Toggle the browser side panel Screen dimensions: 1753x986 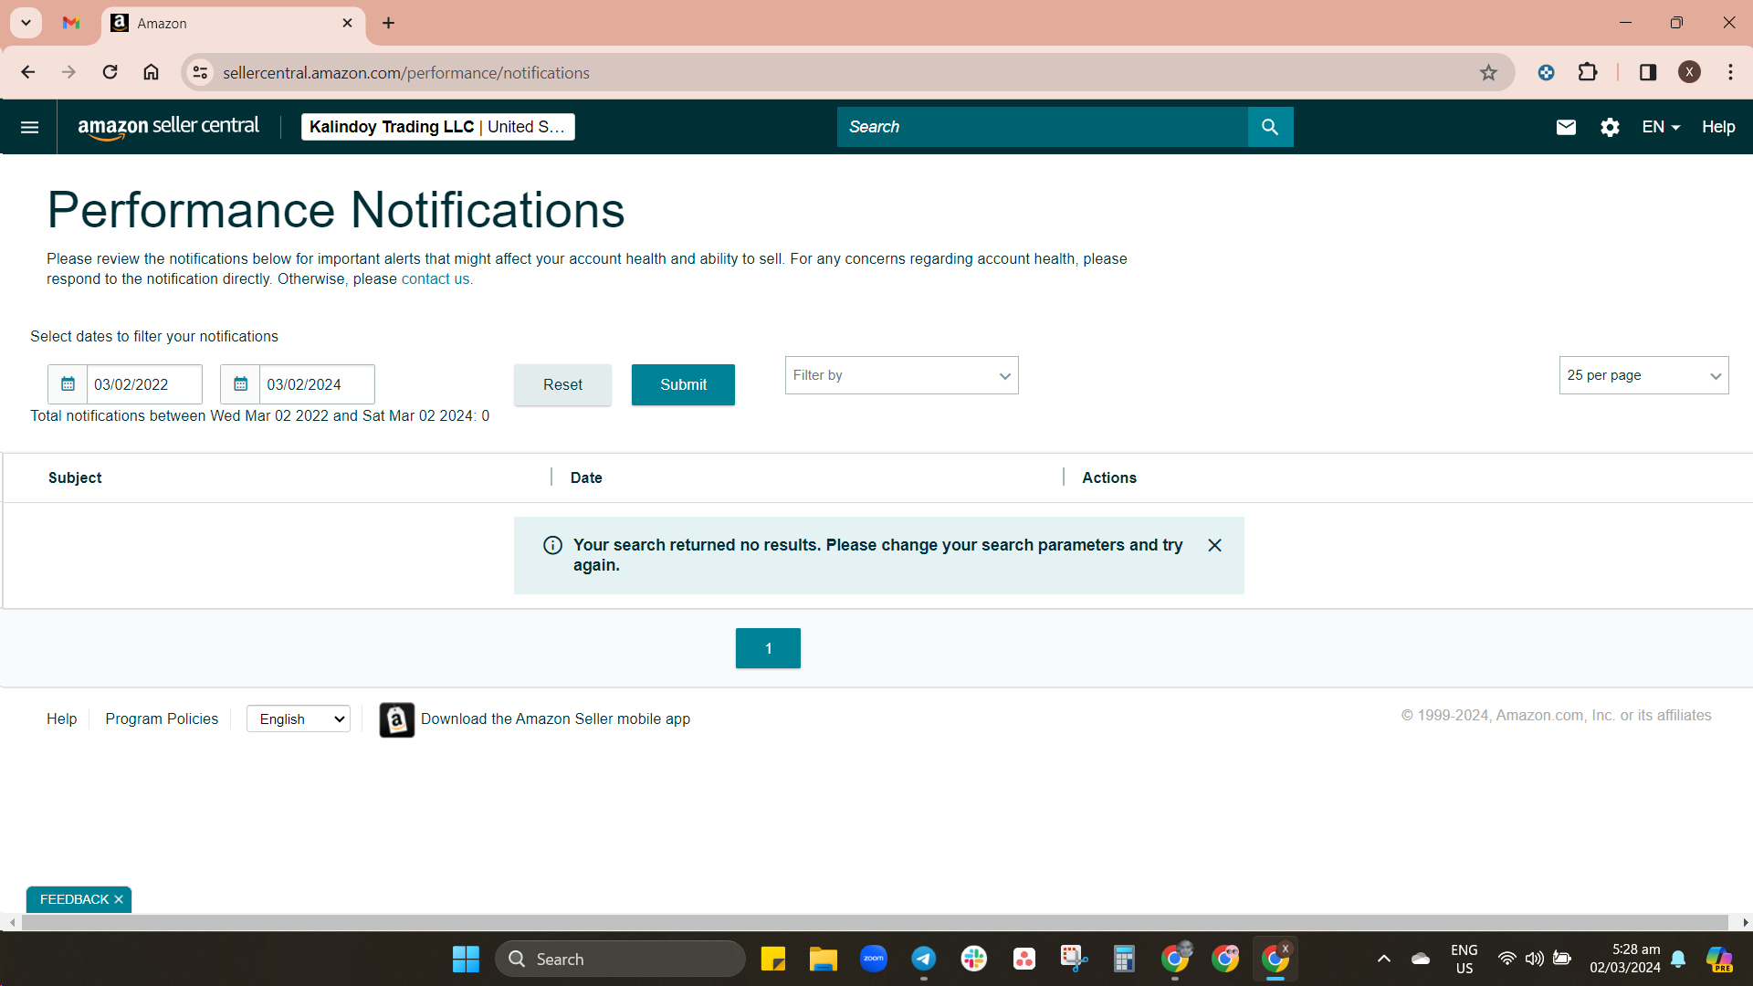[x=1648, y=72]
